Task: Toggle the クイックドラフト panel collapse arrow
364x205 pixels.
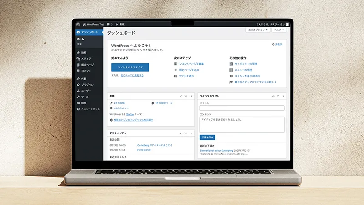Action: tap(283, 96)
